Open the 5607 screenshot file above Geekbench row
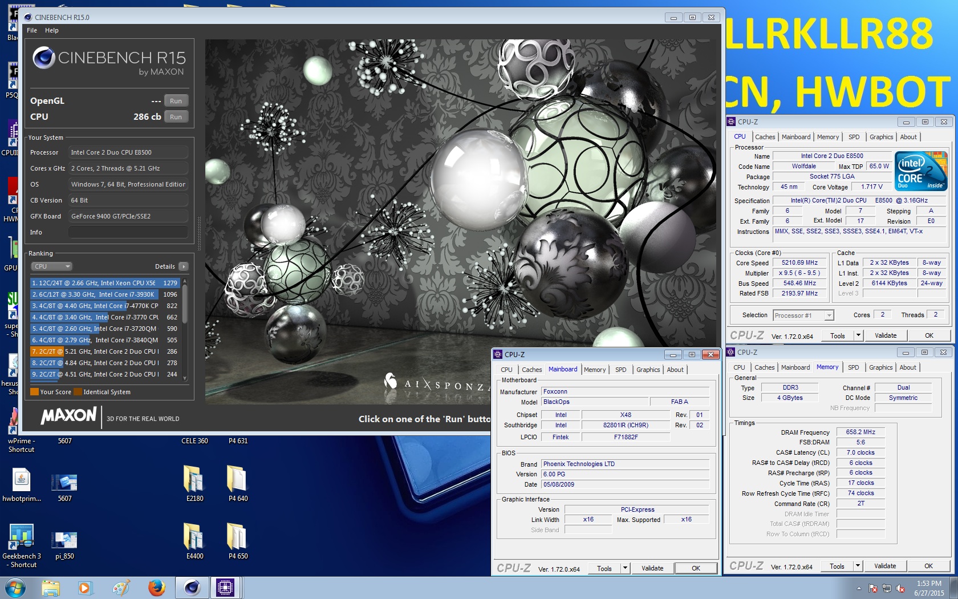This screenshot has width=958, height=599. 64,486
